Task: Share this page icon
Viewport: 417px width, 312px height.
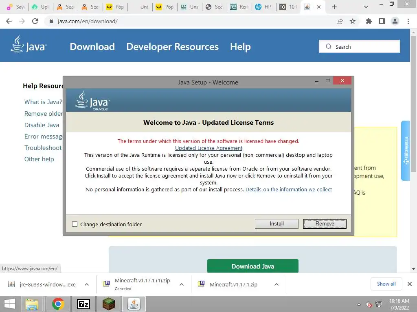Action: [340, 21]
